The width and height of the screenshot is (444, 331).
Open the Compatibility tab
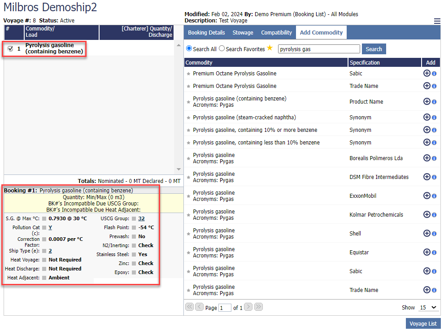pyautogui.click(x=276, y=32)
